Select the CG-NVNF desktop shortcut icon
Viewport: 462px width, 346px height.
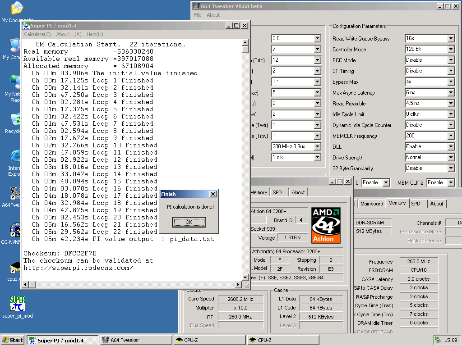[15, 230]
